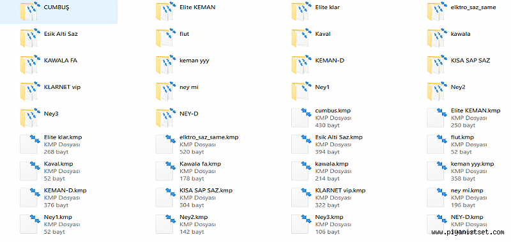Select the Ney1 folder icon
511x242 pixels.
pyautogui.click(x=301, y=91)
